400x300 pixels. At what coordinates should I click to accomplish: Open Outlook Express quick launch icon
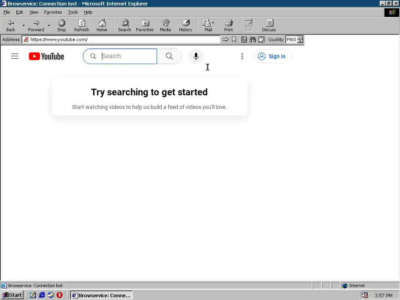(51, 295)
